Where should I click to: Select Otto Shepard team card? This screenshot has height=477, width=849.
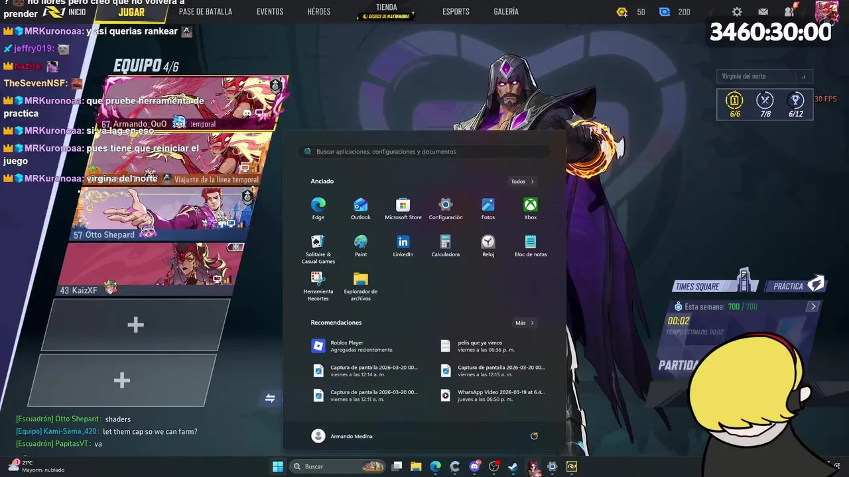coord(163,213)
